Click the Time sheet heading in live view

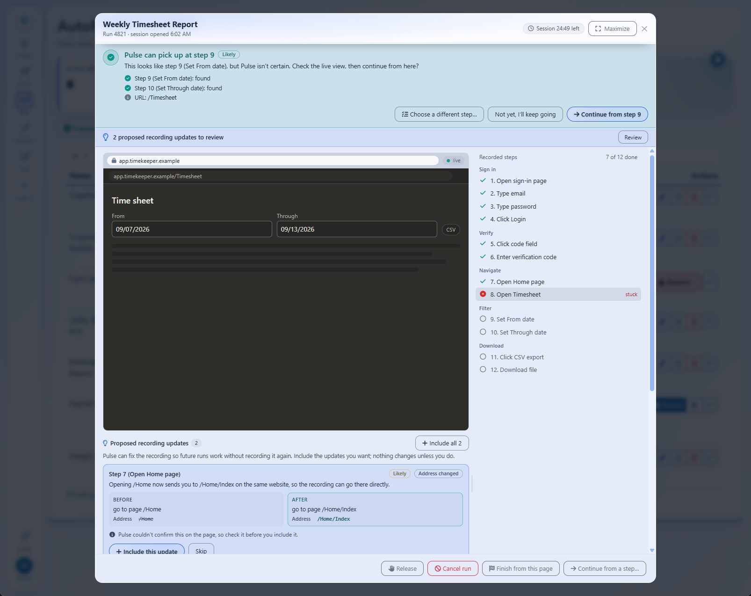pos(132,200)
